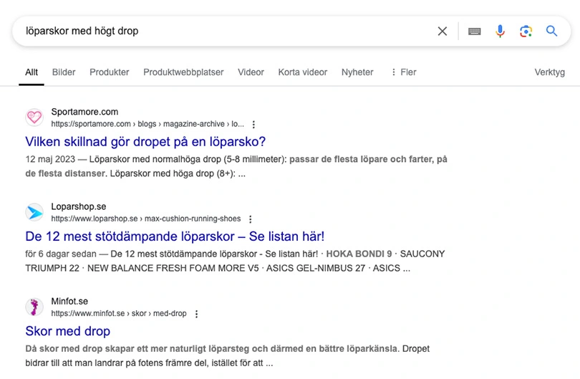Open Google Lens image search
580x379 pixels.
pos(526,31)
